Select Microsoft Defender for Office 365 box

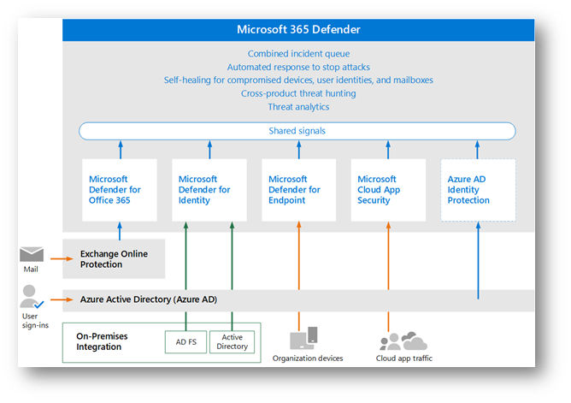click(x=120, y=190)
